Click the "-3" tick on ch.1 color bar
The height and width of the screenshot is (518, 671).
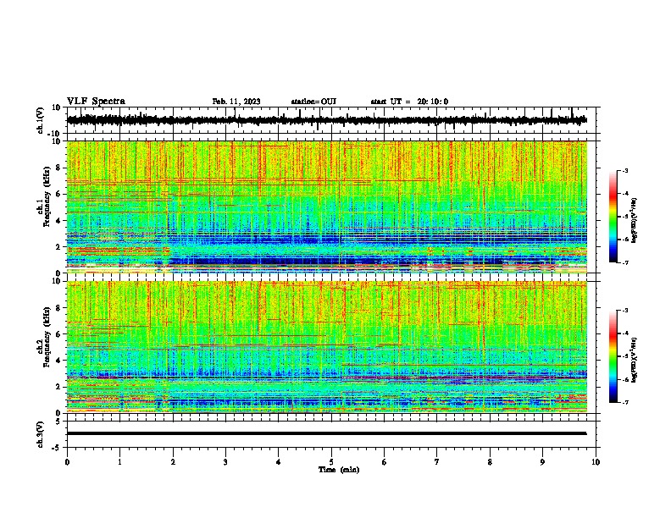click(x=625, y=171)
